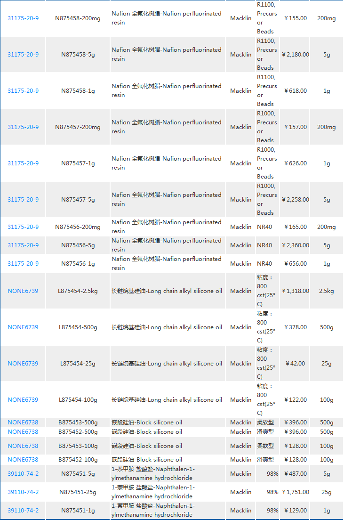
Task: Click 39110-74-2 link in the N875451-1g row
Action: point(23,511)
